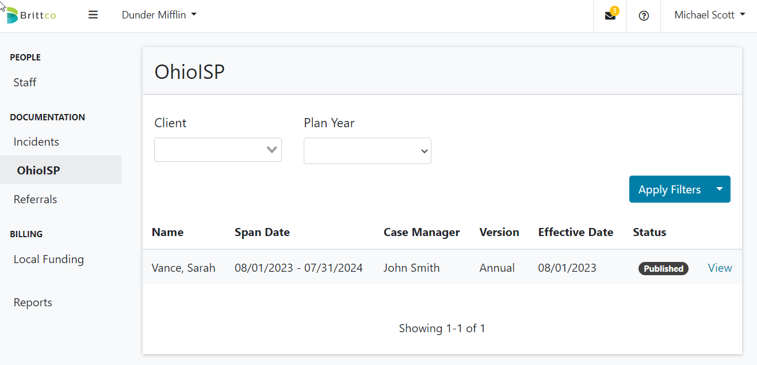757x365 pixels.
Task: Click the help question mark icon
Action: [644, 16]
